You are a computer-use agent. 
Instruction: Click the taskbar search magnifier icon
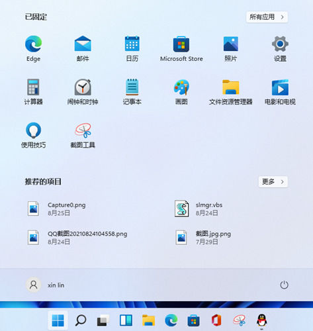pyautogui.click(x=81, y=320)
